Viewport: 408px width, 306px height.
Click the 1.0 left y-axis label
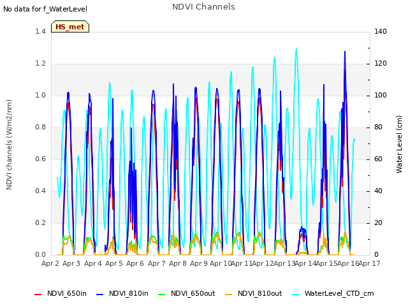click(40, 95)
